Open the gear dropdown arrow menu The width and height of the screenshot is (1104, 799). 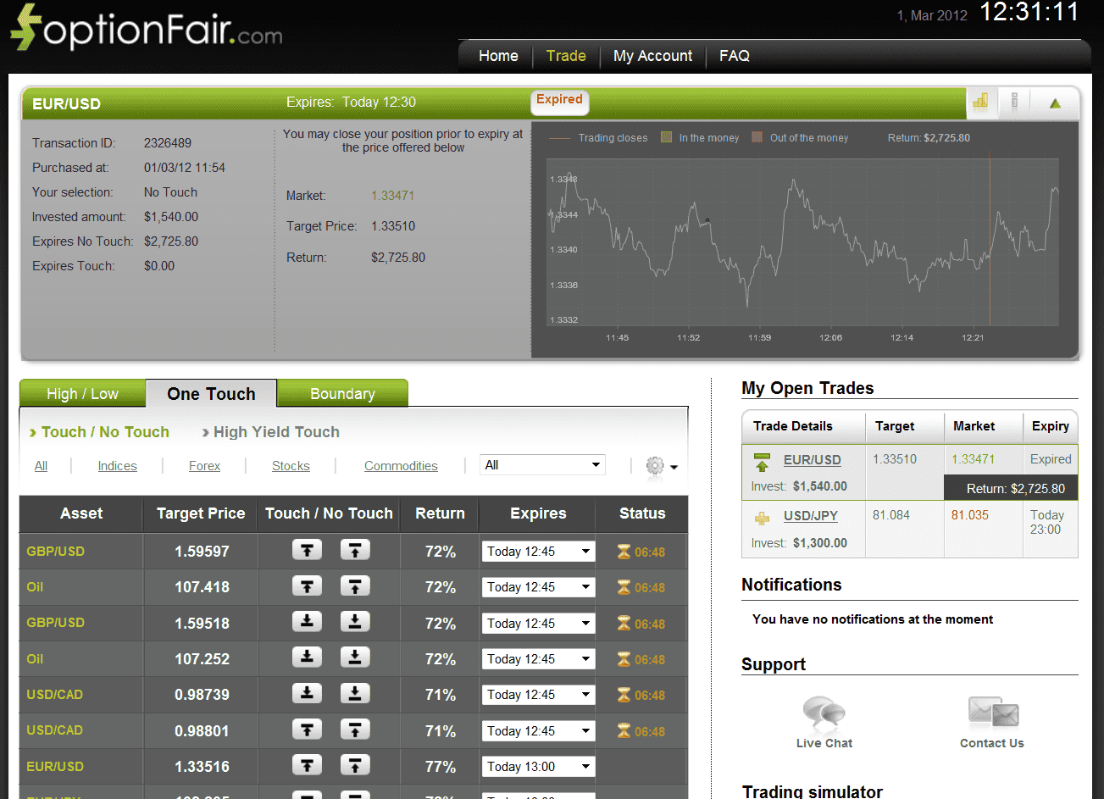[x=674, y=466]
